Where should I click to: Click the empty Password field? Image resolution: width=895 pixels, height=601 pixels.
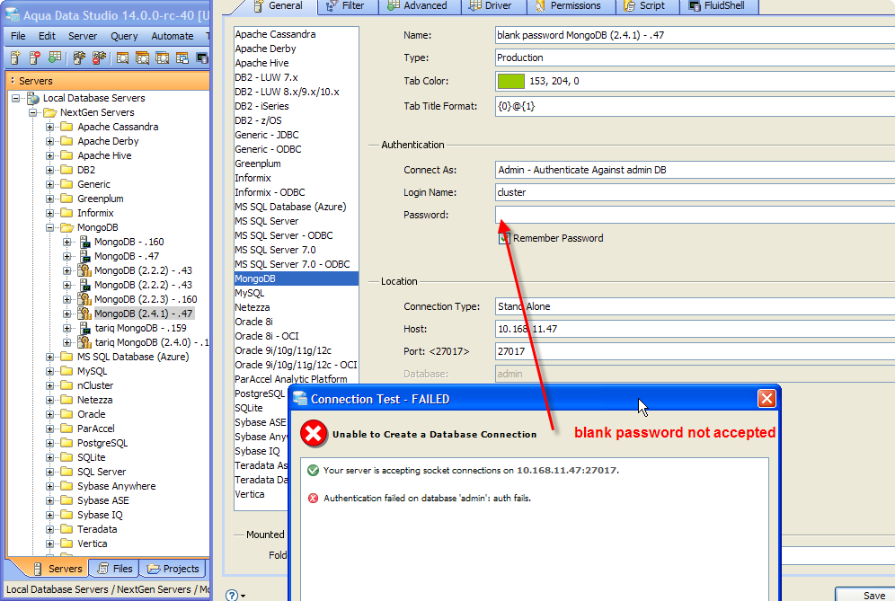point(695,216)
